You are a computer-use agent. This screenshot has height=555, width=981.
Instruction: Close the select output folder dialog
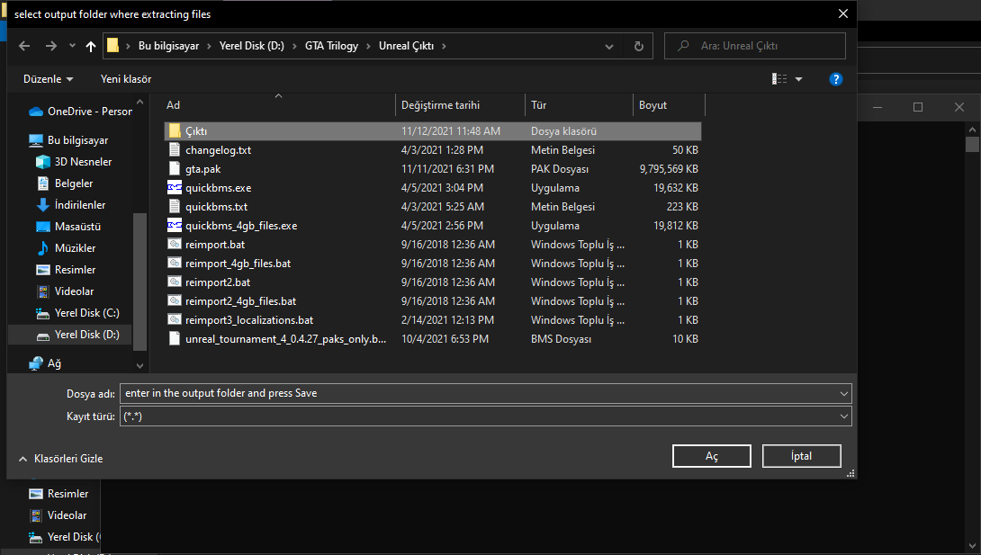(x=842, y=13)
